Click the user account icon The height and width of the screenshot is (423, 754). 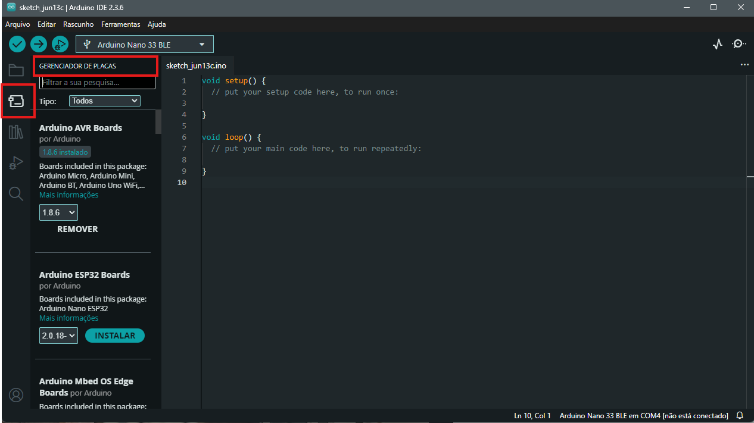(16, 395)
